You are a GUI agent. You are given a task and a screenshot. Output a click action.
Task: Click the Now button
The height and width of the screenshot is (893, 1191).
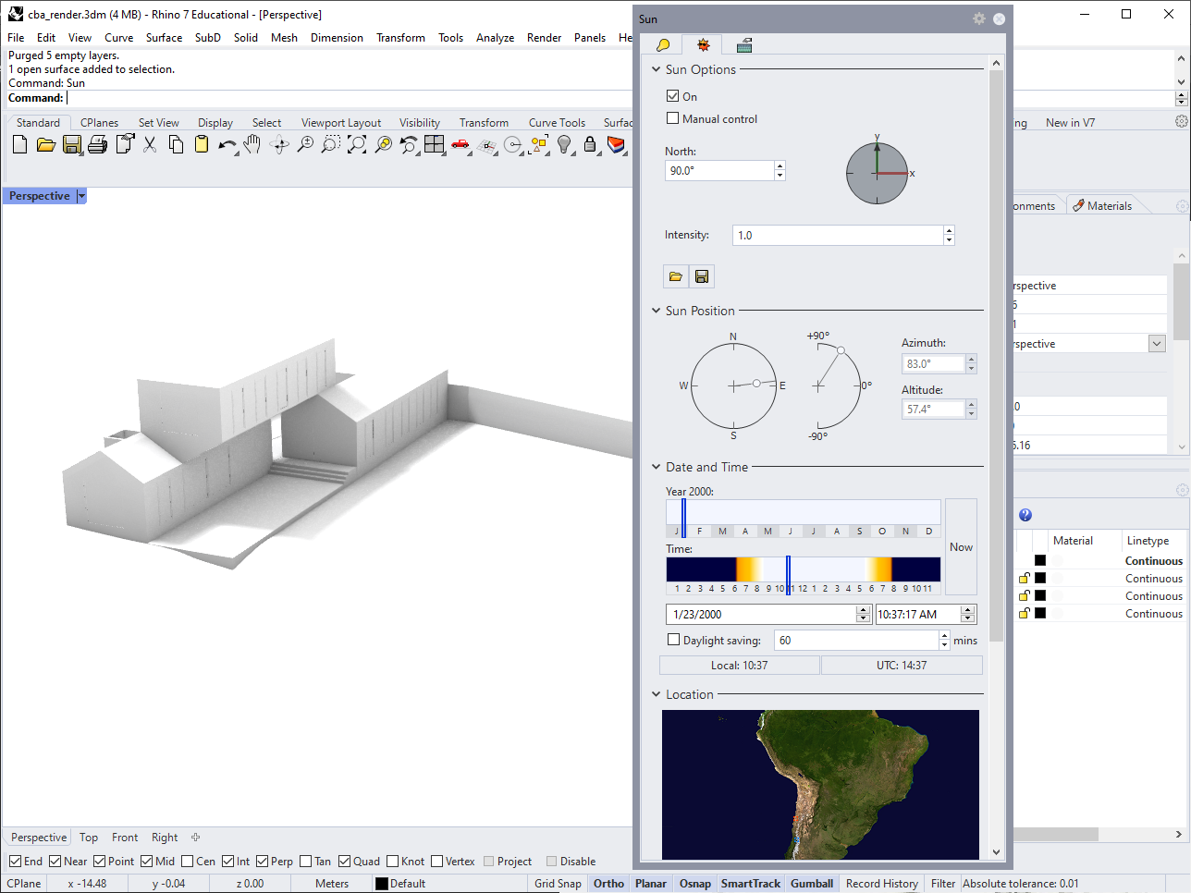click(x=961, y=547)
